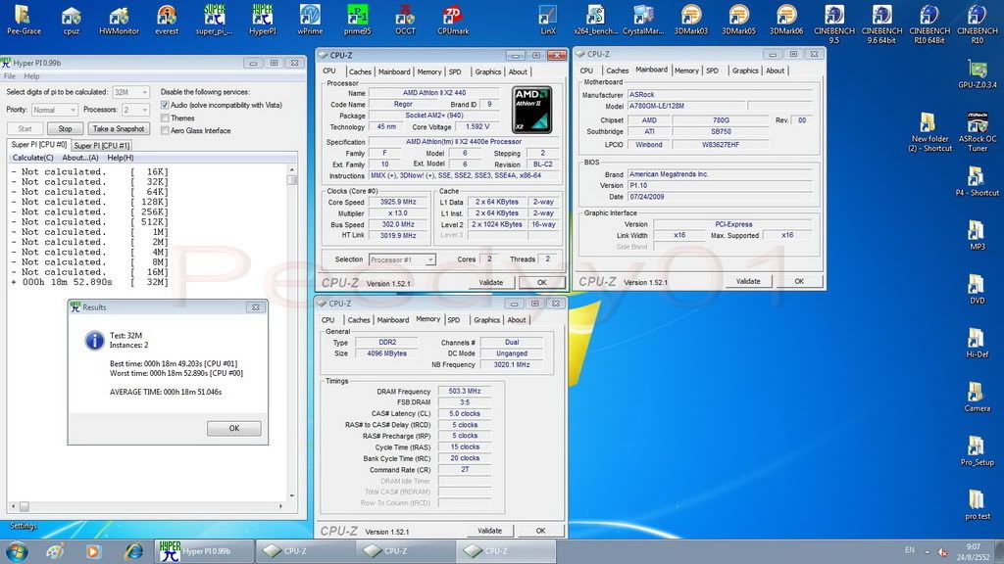Viewport: 1004px width, 564px height.
Task: Click Validate in Memory CPU-Z window
Action: (x=490, y=531)
